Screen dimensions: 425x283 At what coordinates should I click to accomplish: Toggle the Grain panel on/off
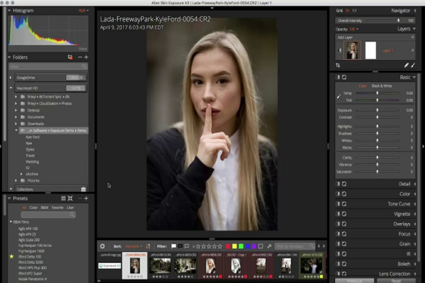click(338, 244)
